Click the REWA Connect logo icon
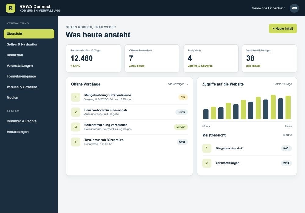 click(11, 8)
